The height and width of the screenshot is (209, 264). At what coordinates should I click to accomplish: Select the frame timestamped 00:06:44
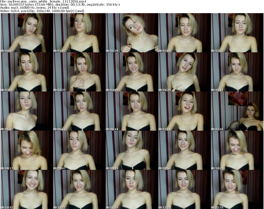131,111
